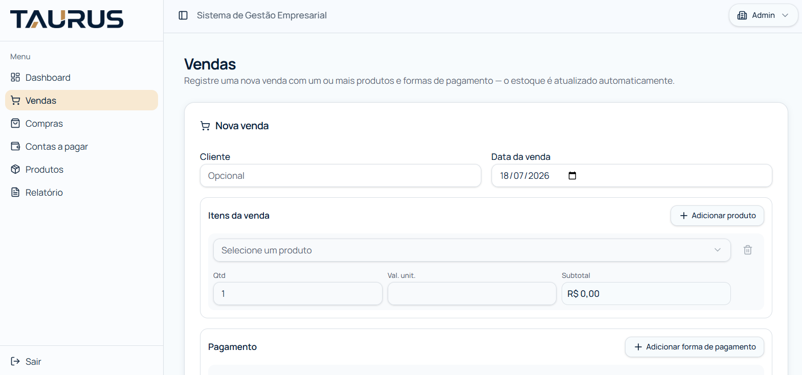Open the calendar picker icon
Image resolution: width=802 pixels, height=375 pixels.
click(x=572, y=176)
